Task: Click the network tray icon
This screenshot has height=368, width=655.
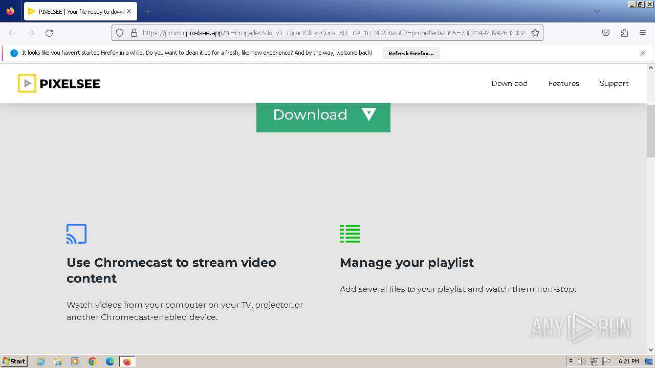Action: point(594,361)
